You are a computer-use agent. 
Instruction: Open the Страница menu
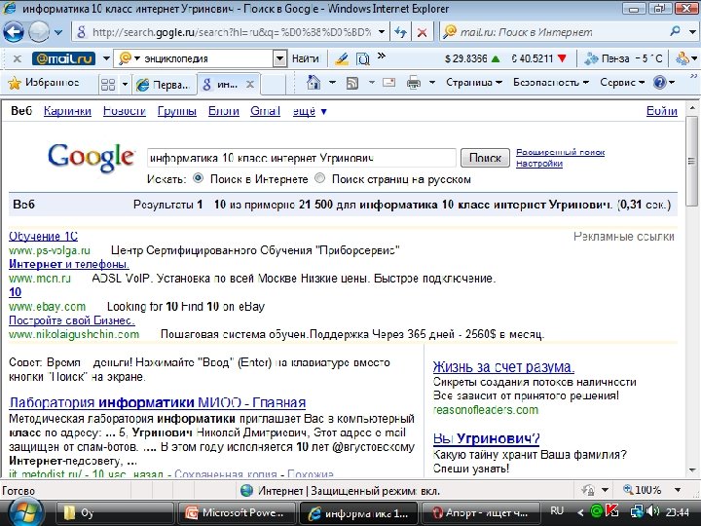473,82
